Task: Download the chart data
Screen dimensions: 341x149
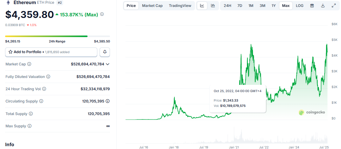Action: click(x=323, y=6)
